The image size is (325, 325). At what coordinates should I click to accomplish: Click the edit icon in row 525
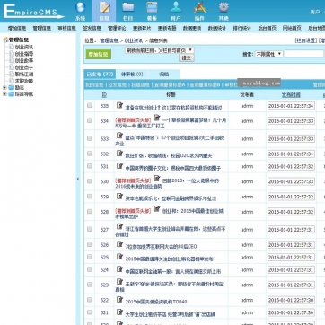point(119,257)
